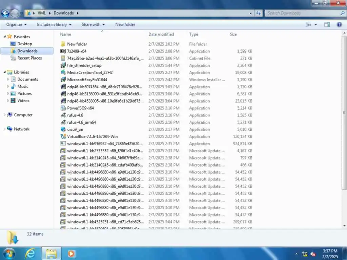
Task: Select the ndp48-kb4533005 file icon
Action: pyautogui.click(x=63, y=101)
